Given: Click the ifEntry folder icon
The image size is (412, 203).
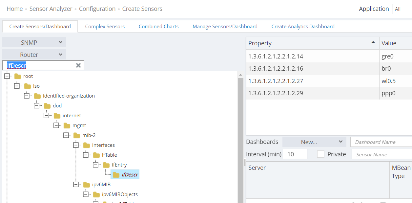Looking at the screenshot, I should [x=106, y=165].
